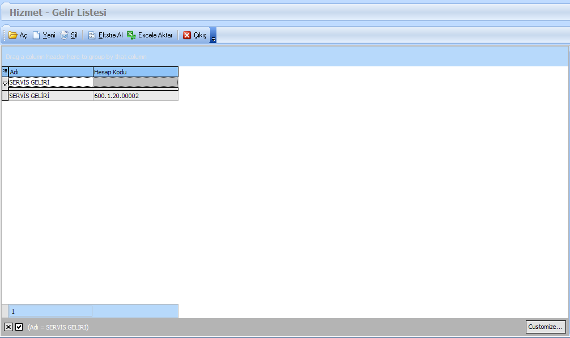Image resolution: width=570 pixels, height=338 pixels.
Task: Click the funnel icon on filter row
Action: click(x=5, y=83)
